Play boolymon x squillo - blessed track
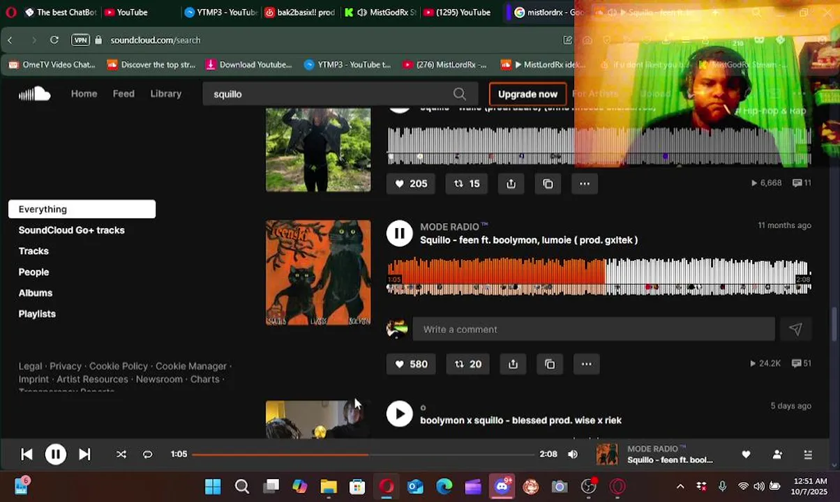 (x=400, y=413)
